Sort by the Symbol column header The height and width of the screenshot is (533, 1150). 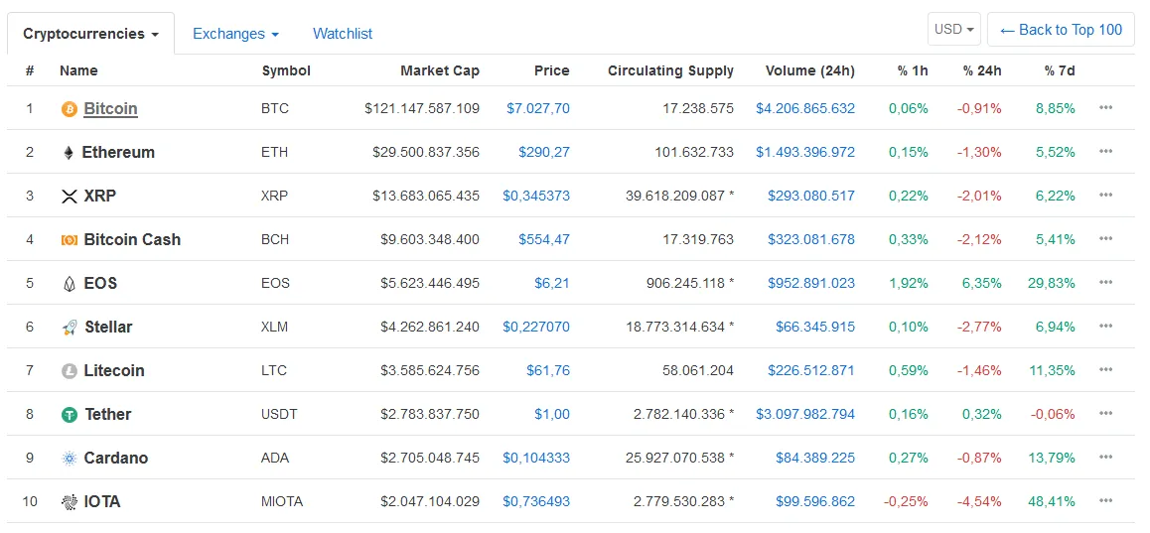click(286, 71)
